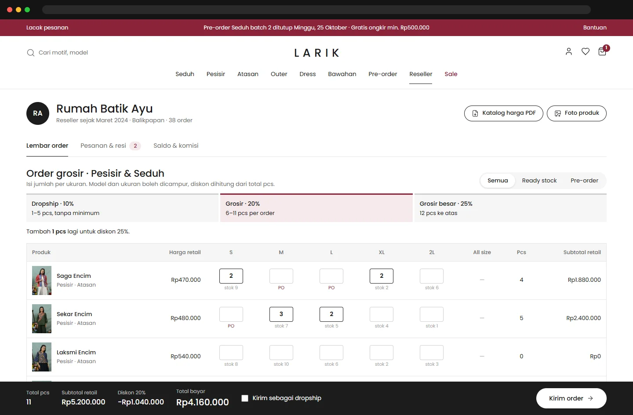Switch to the Pesanan & resi tab
This screenshot has height=415, width=633.
(110, 146)
